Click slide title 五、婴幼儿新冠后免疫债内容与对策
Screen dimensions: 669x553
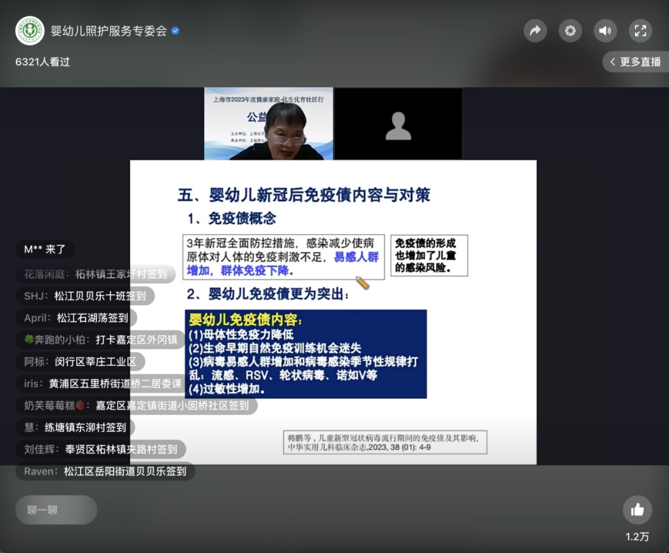click(304, 195)
